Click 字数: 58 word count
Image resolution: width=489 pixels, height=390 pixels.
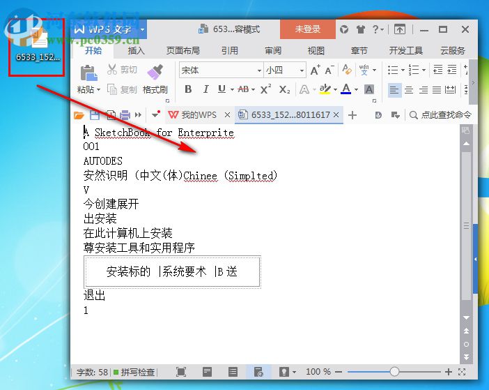[x=92, y=372]
